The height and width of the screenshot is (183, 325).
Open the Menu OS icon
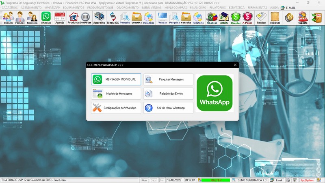click(x=113, y=18)
